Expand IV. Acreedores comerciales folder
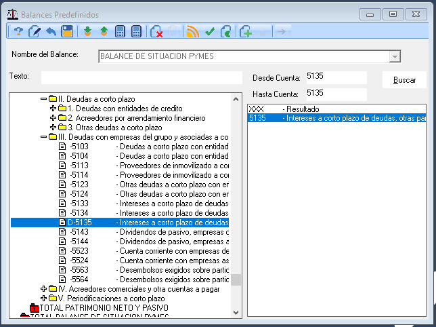This screenshot has width=436, height=327. point(43,289)
